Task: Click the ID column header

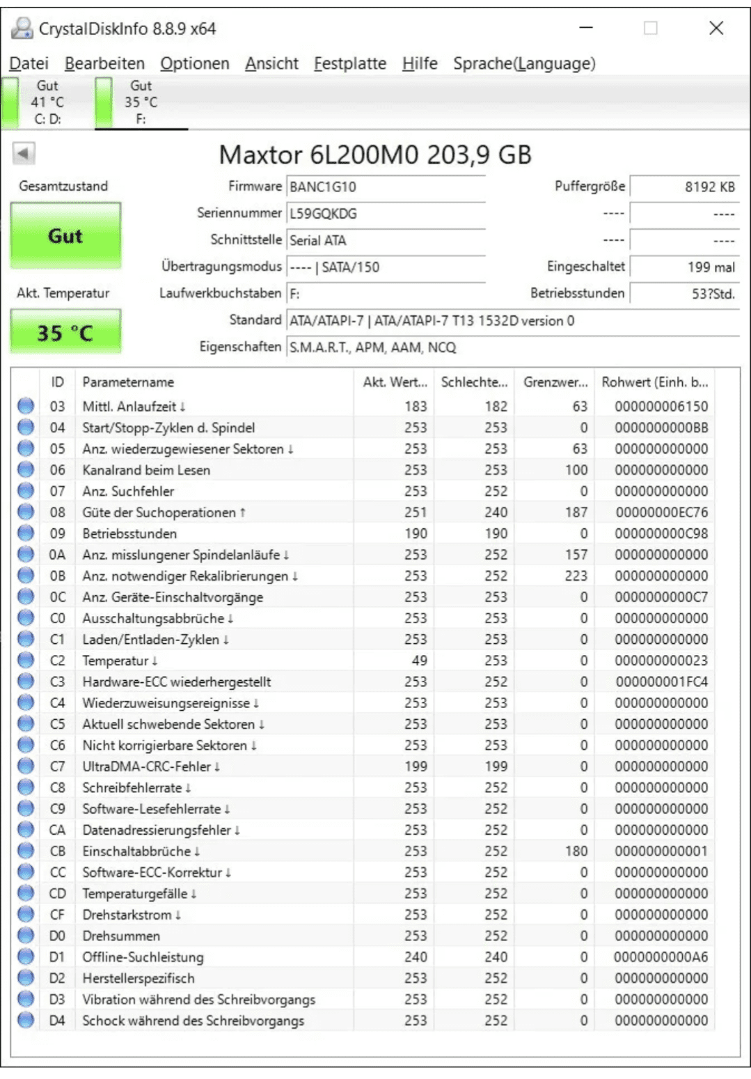Action: 57,381
